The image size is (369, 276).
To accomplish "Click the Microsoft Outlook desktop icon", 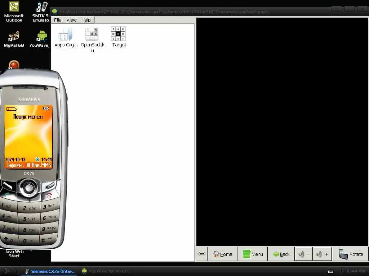I will click(x=14, y=12).
